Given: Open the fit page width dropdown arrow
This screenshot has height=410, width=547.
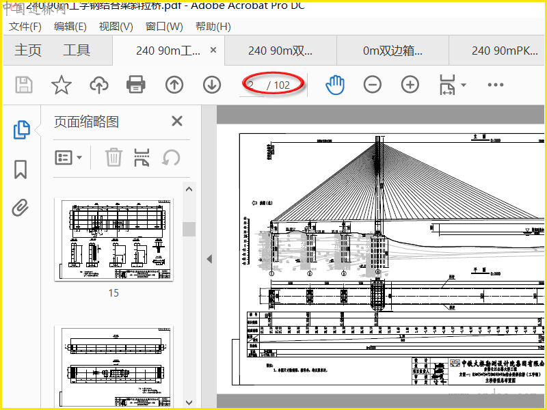Looking at the screenshot, I should pyautogui.click(x=464, y=85).
